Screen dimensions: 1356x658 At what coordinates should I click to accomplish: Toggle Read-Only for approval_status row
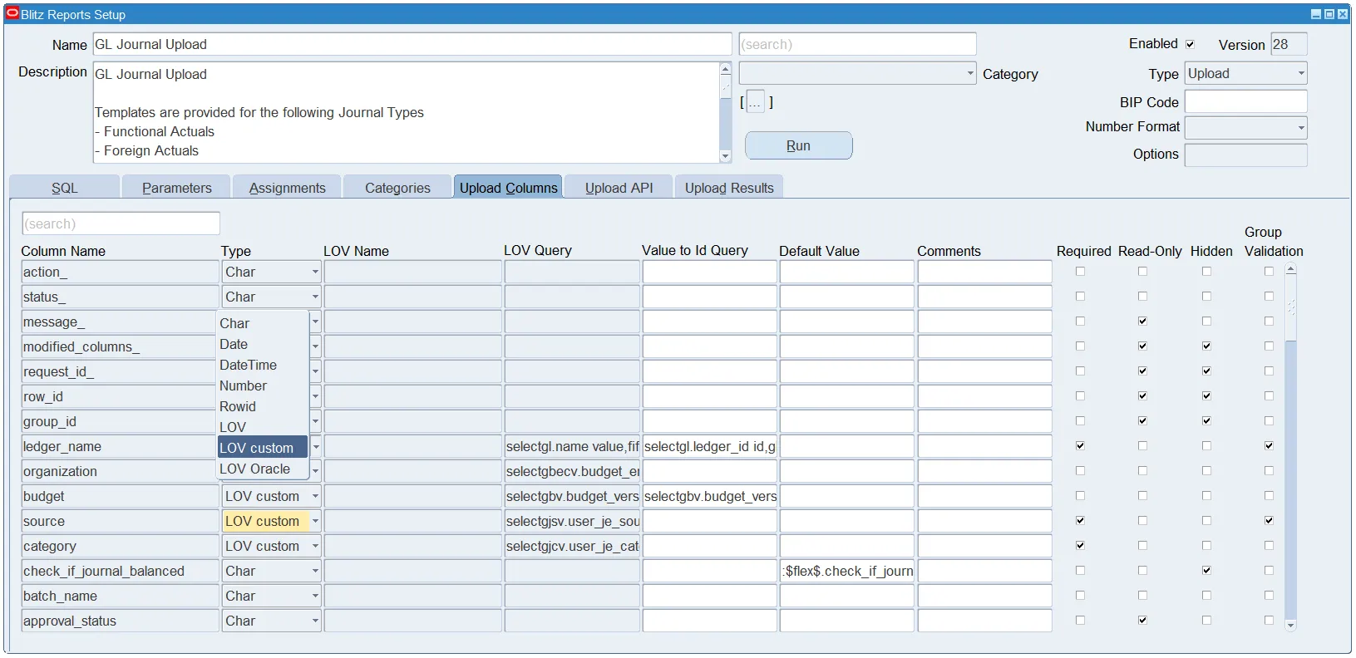tap(1142, 621)
